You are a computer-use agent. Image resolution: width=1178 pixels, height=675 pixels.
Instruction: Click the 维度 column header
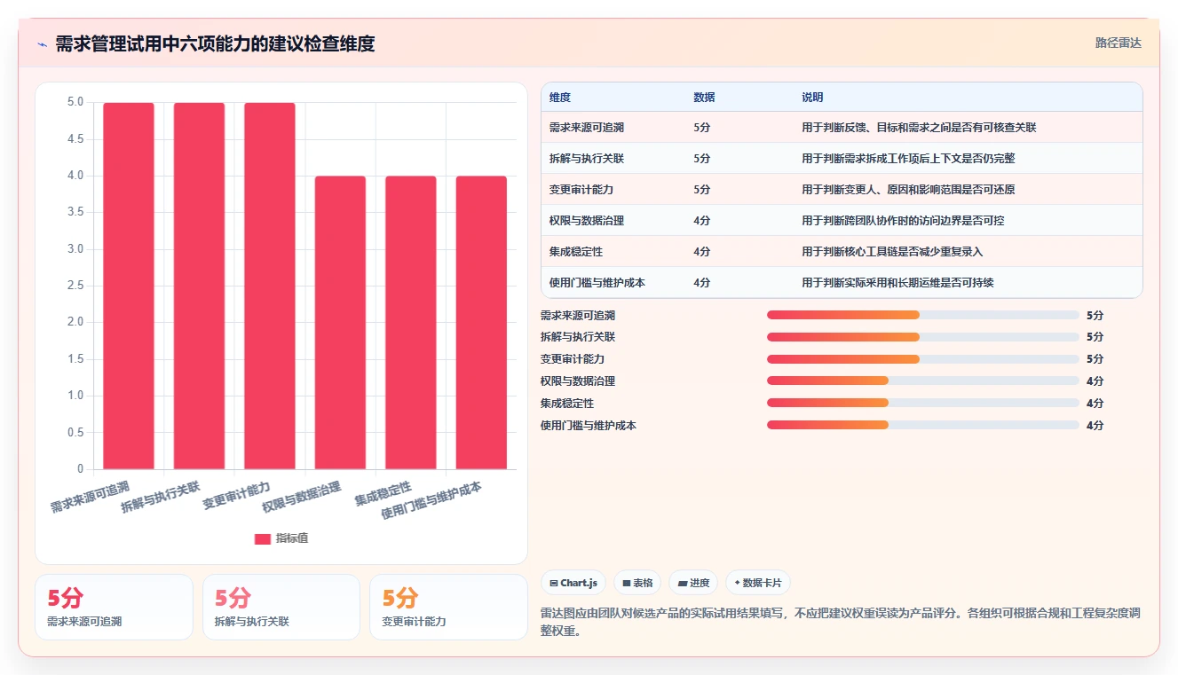click(x=560, y=98)
